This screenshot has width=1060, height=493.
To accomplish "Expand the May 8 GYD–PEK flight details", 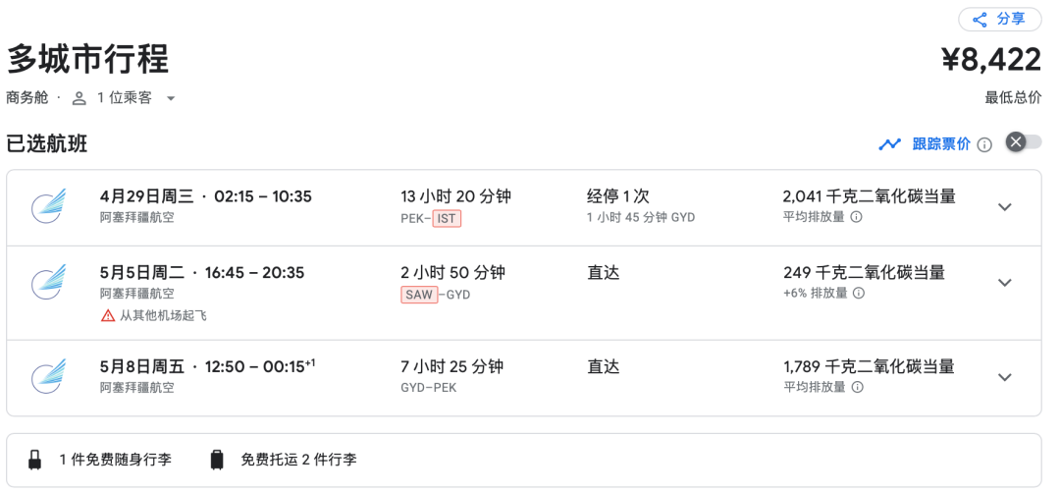I will 1004,377.
